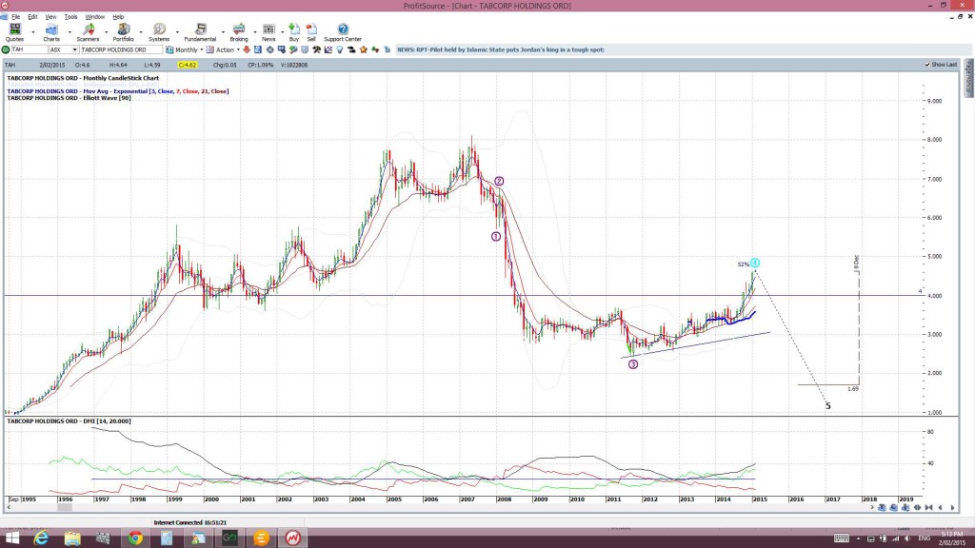
Task: Open Fundamental analysis
Action: click(200, 32)
